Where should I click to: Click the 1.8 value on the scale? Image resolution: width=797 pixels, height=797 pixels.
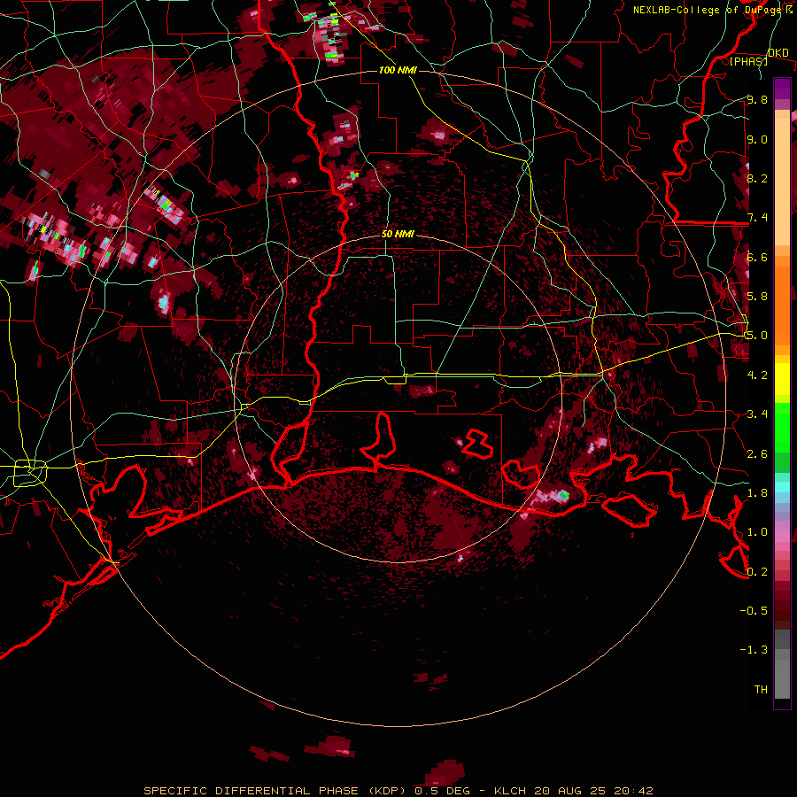tap(757, 492)
